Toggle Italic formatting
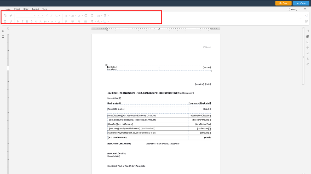The width and height of the screenshot is (311, 174). 22,21
